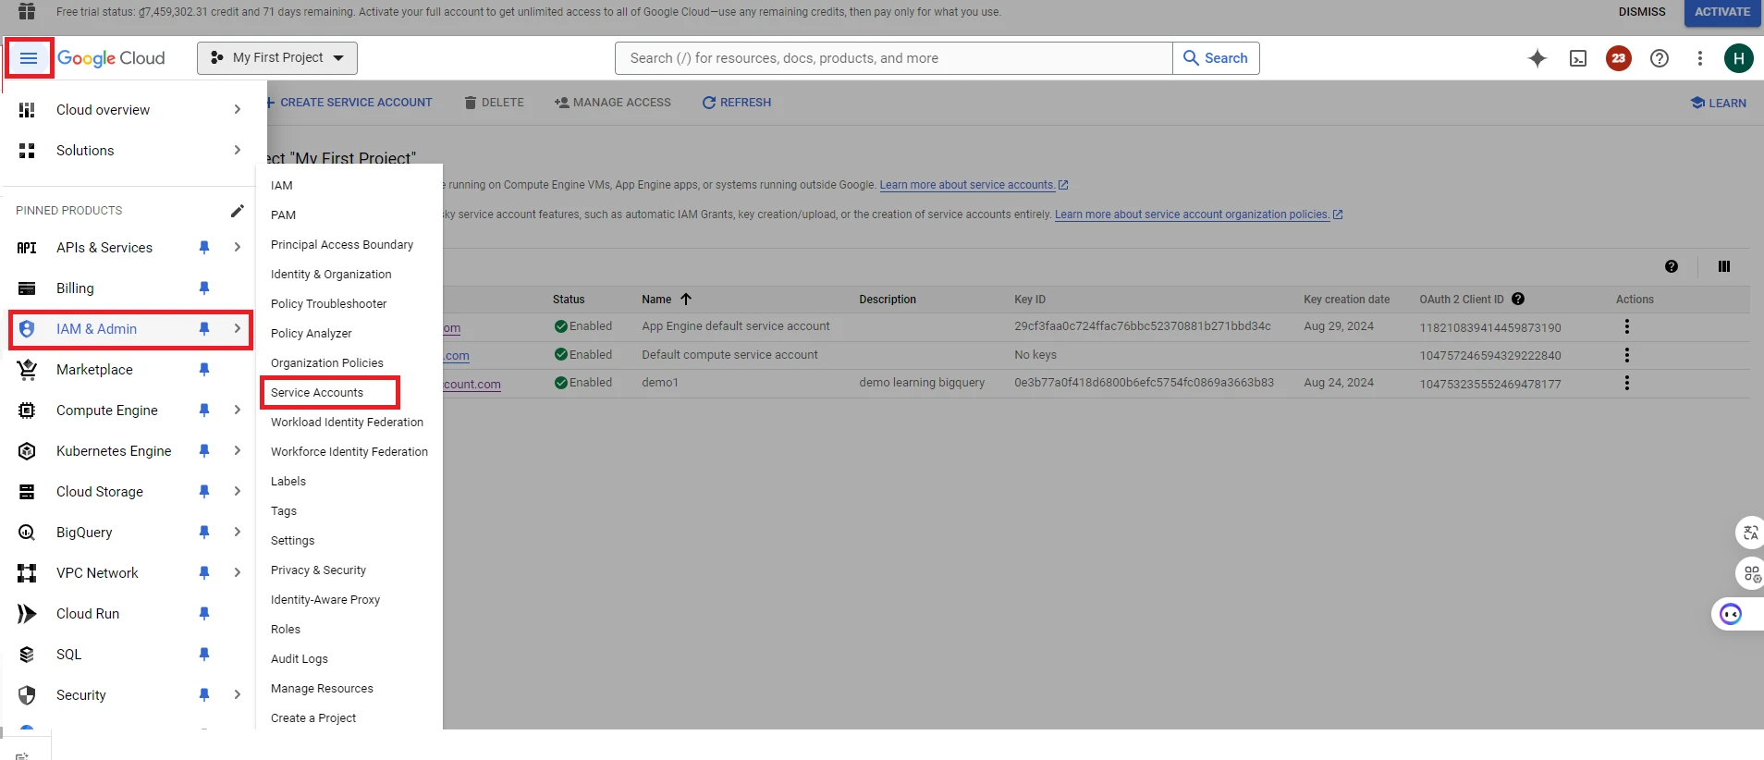Click into the resource search field
This screenshot has height=760, width=1764.
coord(892,58)
